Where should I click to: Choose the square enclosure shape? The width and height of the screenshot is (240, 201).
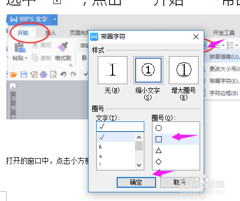click(x=176, y=139)
